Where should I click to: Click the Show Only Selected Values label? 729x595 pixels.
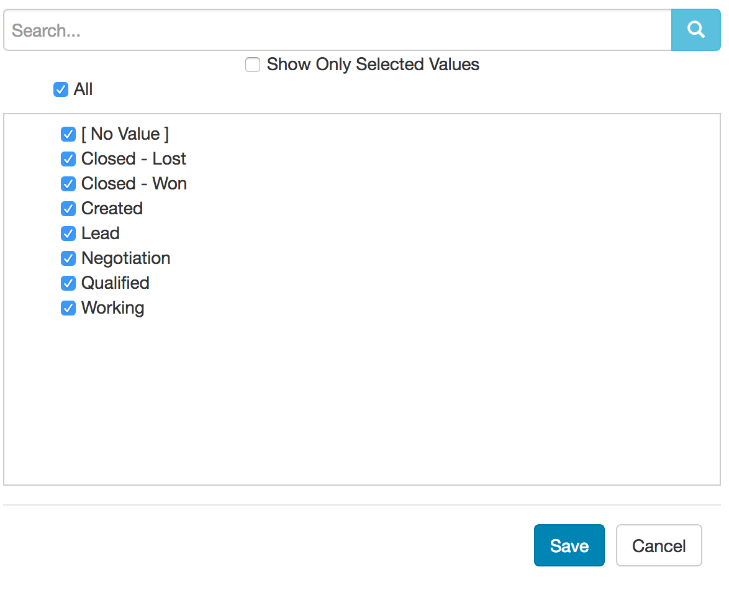pyautogui.click(x=373, y=64)
